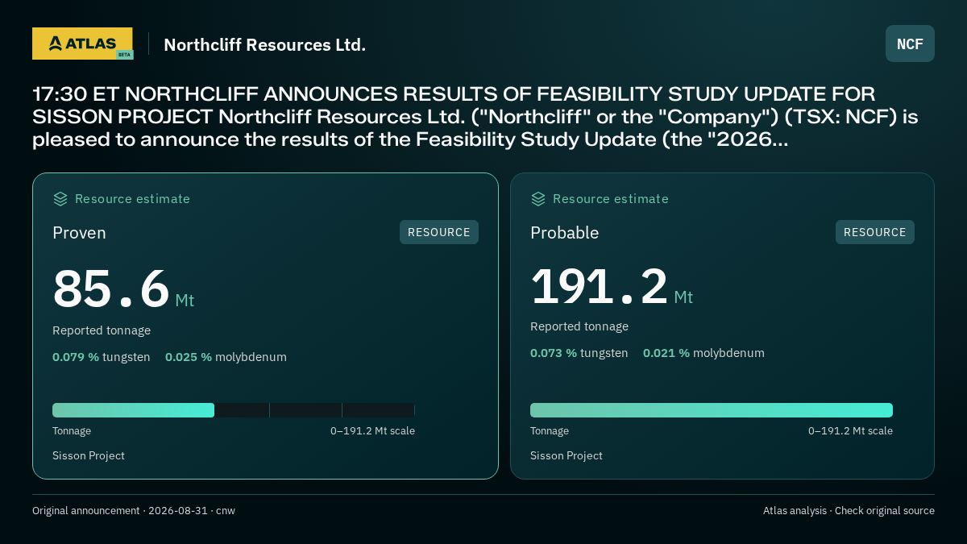Click the Tonnage label under Proven bar

coord(72,431)
